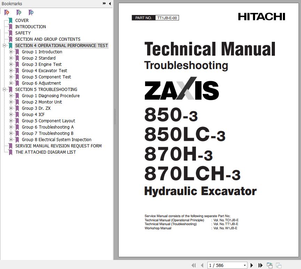This screenshot has width=301, height=269.
Task: Collapse the Bookmarks panel with left arrow
Action: click(110, 3)
